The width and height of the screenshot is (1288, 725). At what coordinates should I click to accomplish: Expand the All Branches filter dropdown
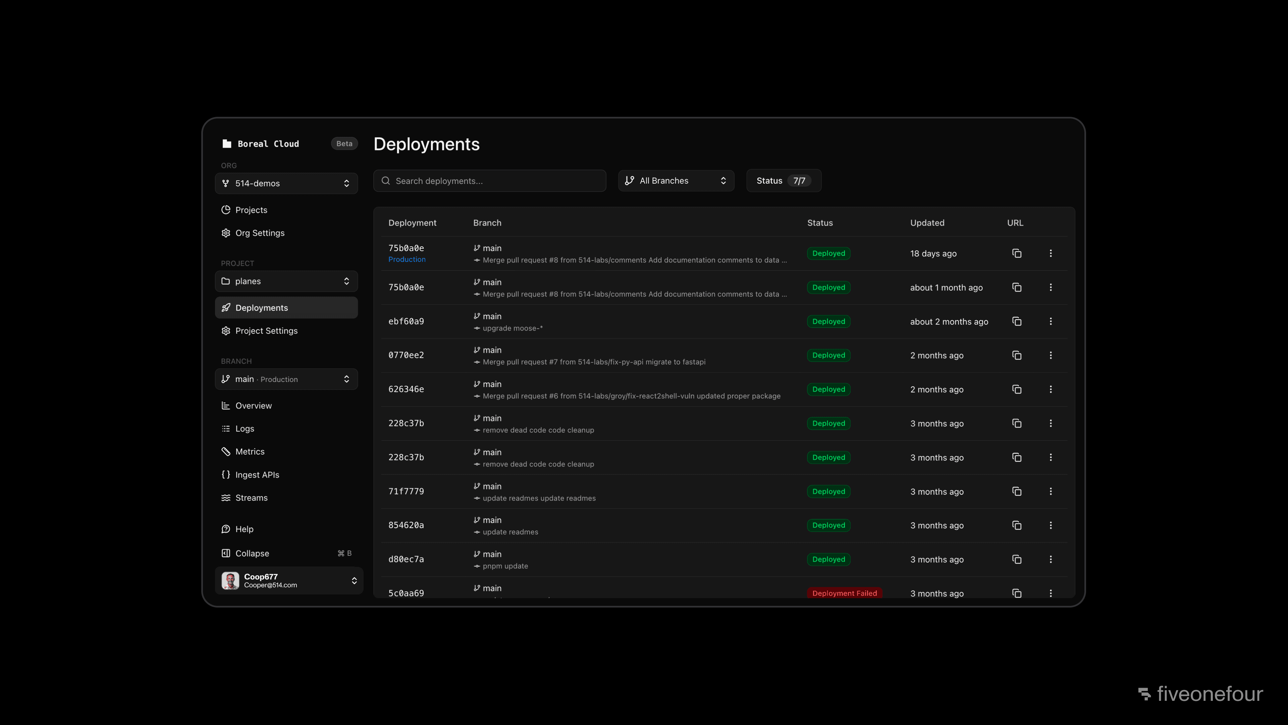tap(676, 181)
